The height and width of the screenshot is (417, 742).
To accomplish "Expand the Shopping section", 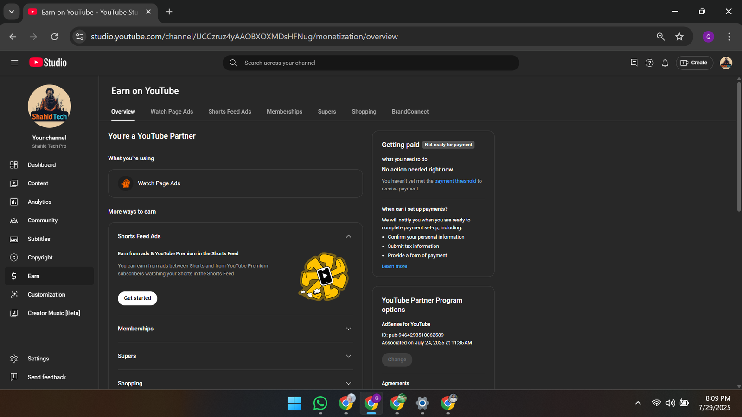I will pyautogui.click(x=348, y=384).
